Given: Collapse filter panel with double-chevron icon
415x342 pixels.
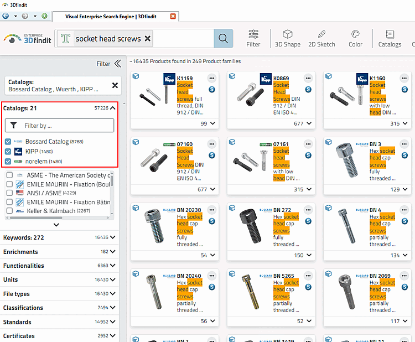Looking at the screenshot, I should click(117, 64).
